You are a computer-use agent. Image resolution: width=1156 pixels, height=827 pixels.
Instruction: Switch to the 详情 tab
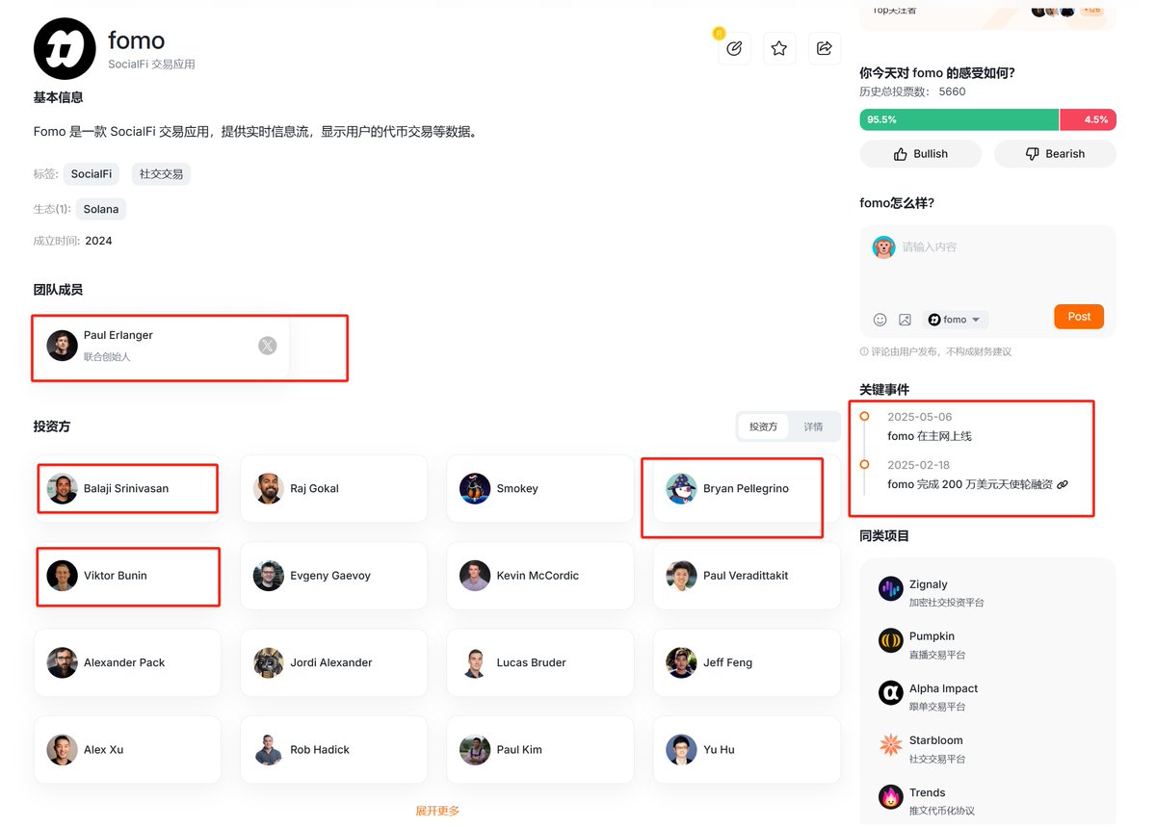coord(813,426)
